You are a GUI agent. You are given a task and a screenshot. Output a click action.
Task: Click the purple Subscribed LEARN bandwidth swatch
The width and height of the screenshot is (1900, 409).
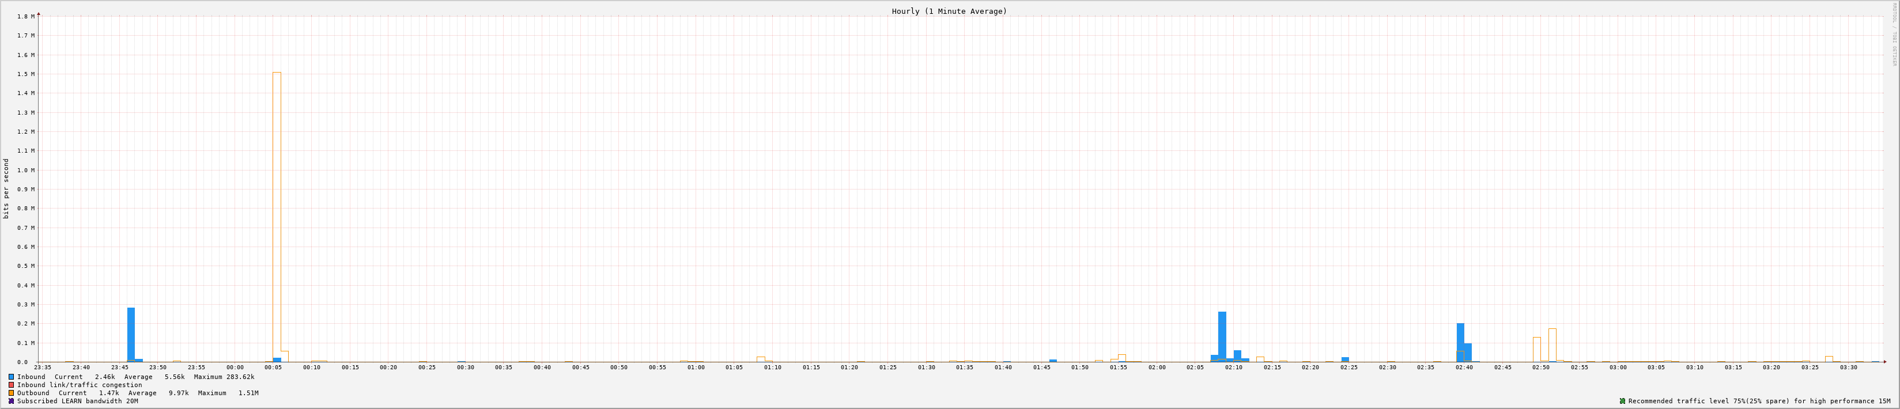pyautogui.click(x=11, y=401)
